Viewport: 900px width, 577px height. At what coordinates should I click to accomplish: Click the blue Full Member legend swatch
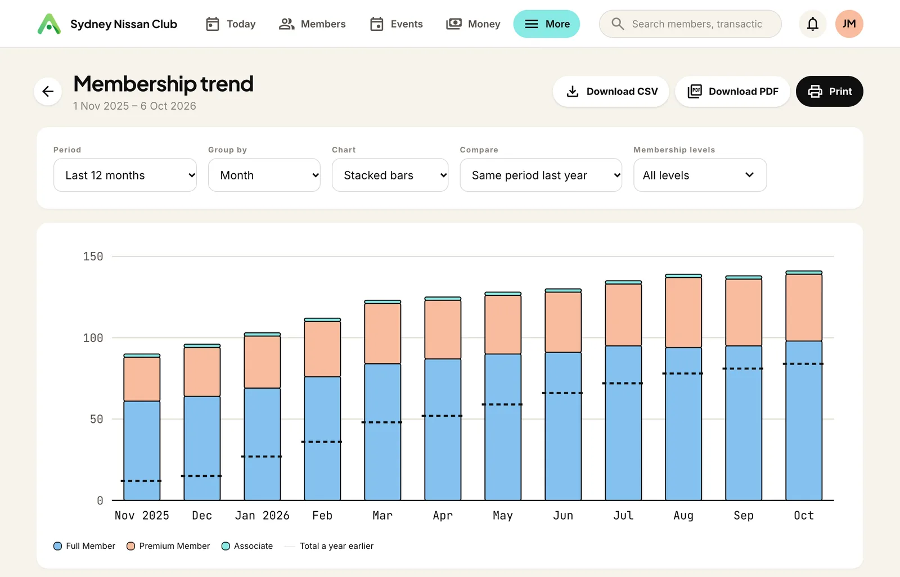57,546
